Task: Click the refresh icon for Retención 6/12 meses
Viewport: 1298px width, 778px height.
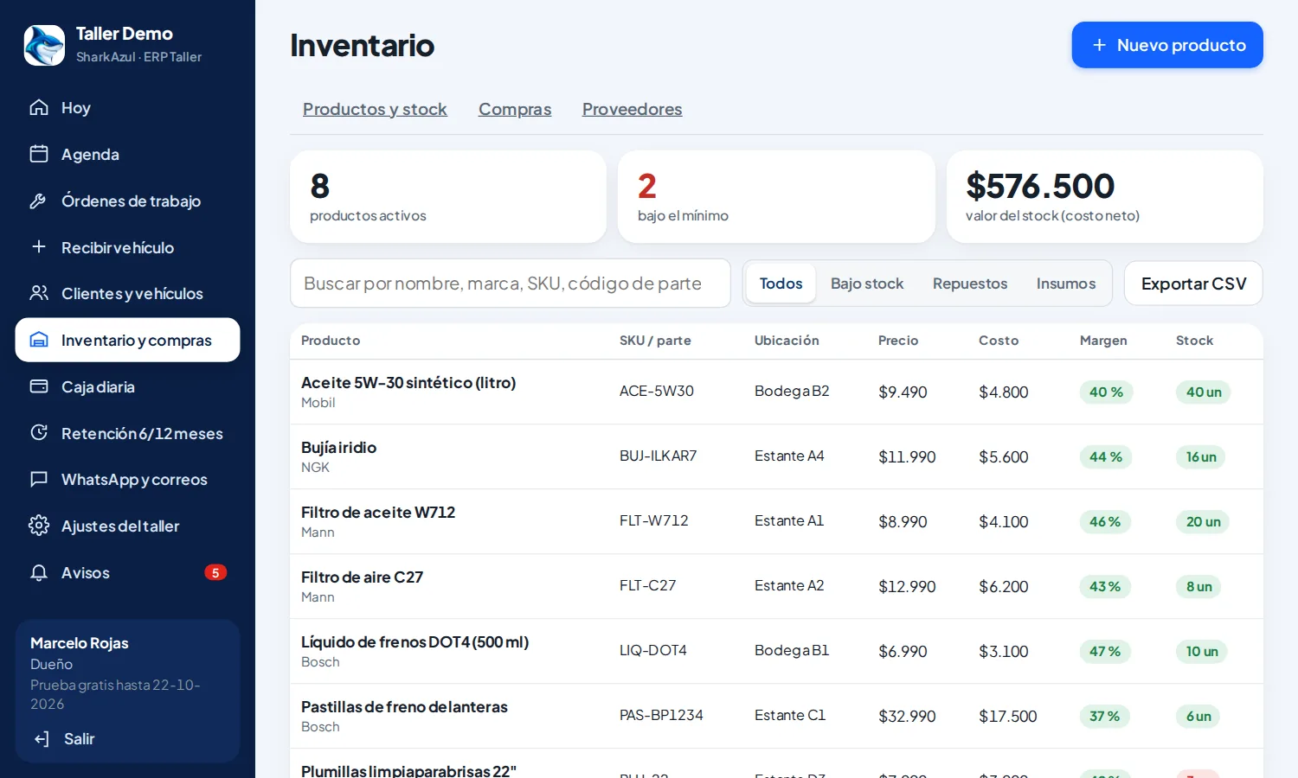Action: (x=39, y=432)
